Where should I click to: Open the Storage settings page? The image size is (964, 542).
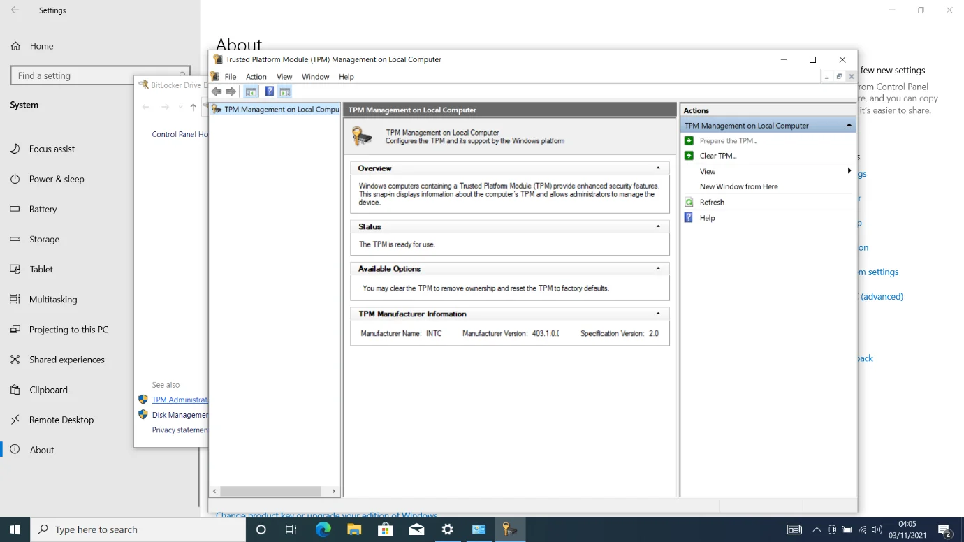tap(44, 239)
